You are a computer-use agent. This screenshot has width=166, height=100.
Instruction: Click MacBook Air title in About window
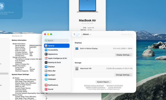(x=87, y=20)
